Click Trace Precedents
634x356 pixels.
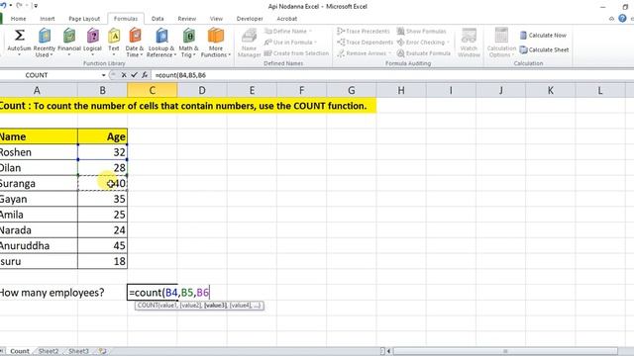coord(364,31)
